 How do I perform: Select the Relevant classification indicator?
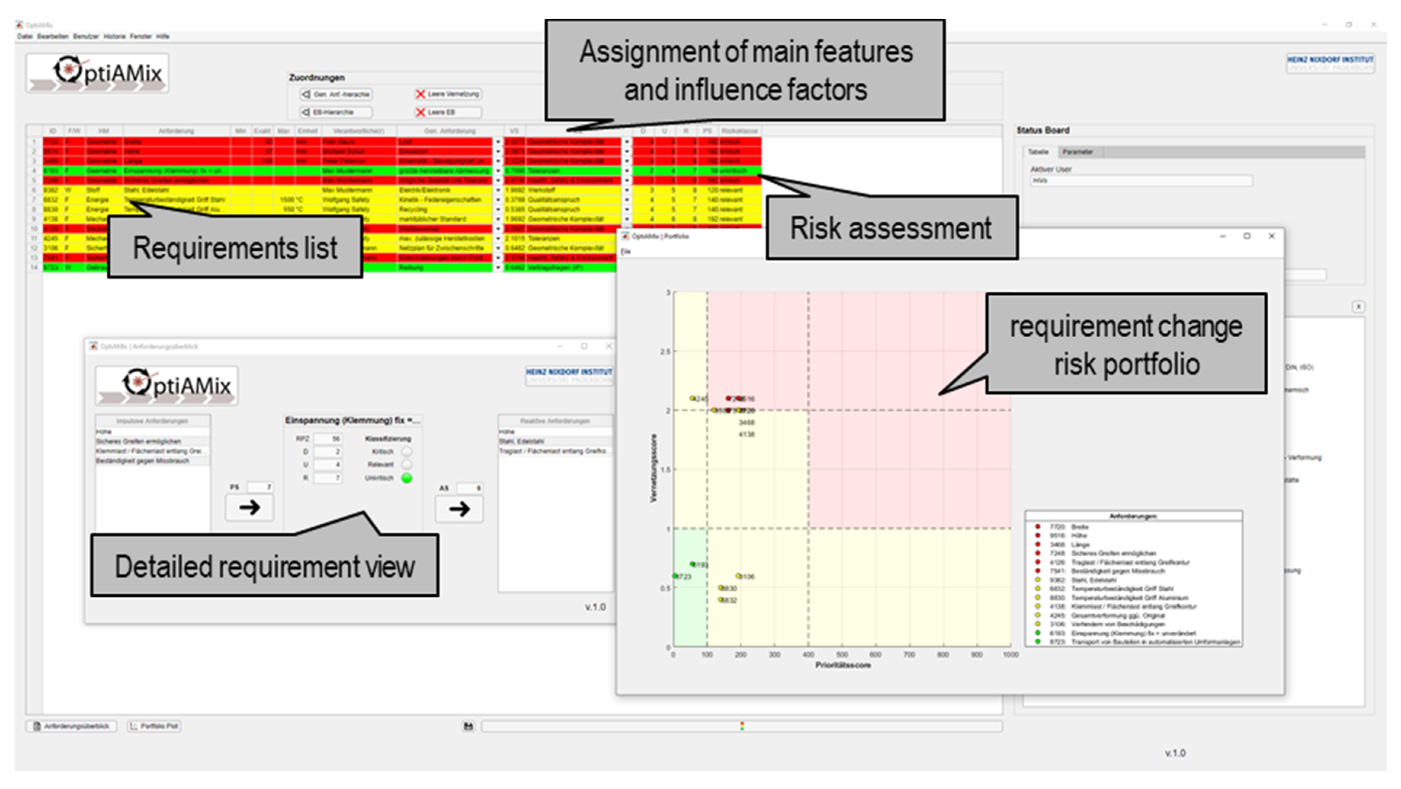click(x=407, y=465)
